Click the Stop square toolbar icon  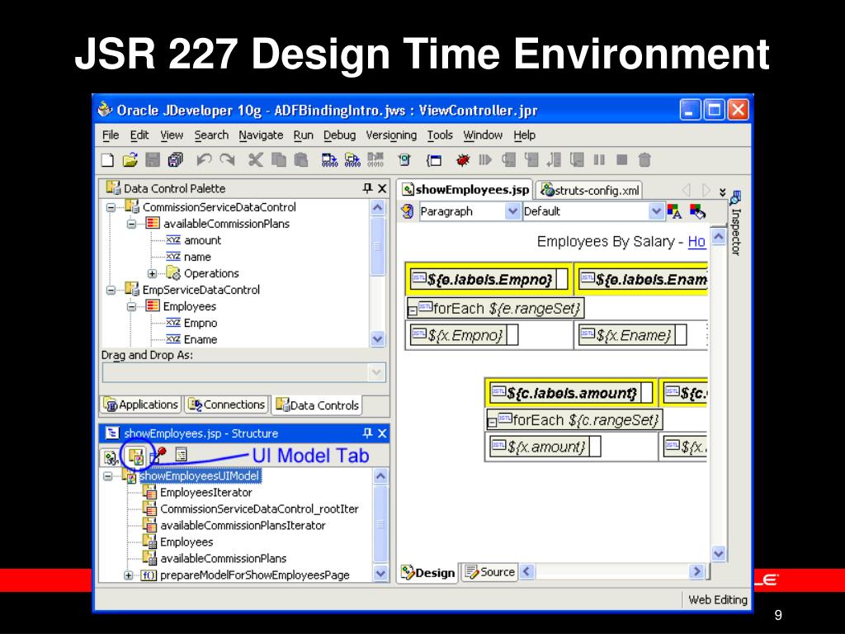pos(622,160)
